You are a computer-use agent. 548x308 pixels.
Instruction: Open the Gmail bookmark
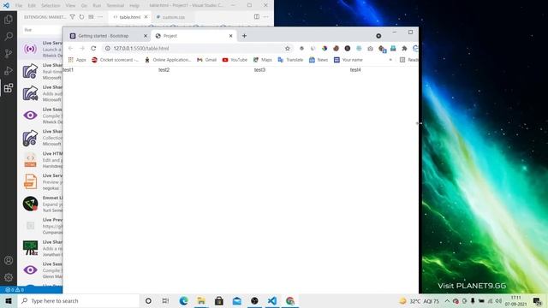click(206, 60)
